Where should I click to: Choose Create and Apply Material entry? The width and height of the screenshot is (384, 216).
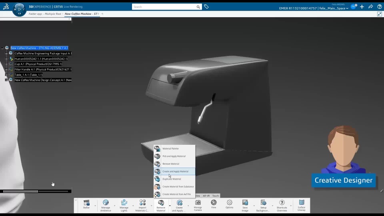(174, 172)
